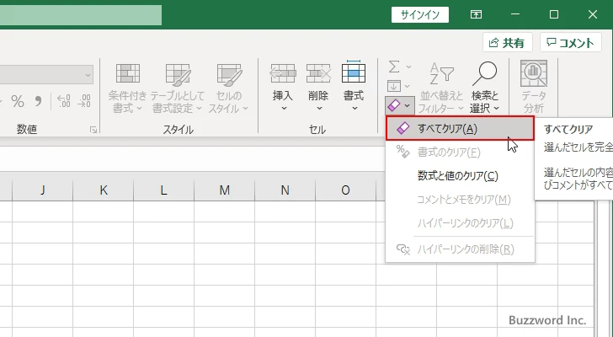Click broken-link icon beside ハイパーリンクの削除
The height and width of the screenshot is (337, 613).
(403, 249)
